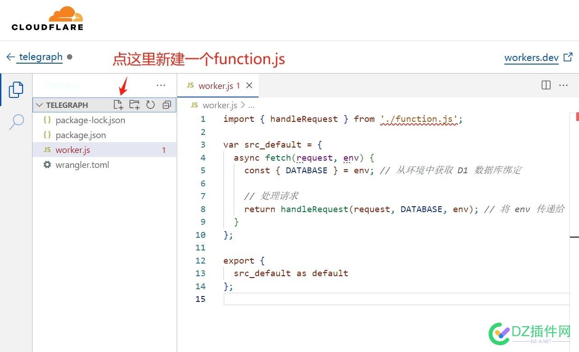579x352 pixels.
Task: Close the worker.js editor tab
Action: point(249,86)
